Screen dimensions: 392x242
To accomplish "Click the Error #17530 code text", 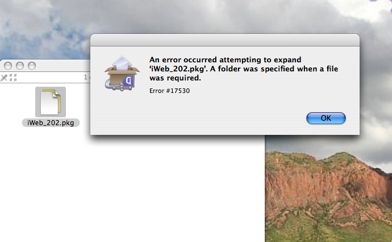I will pos(169,91).
